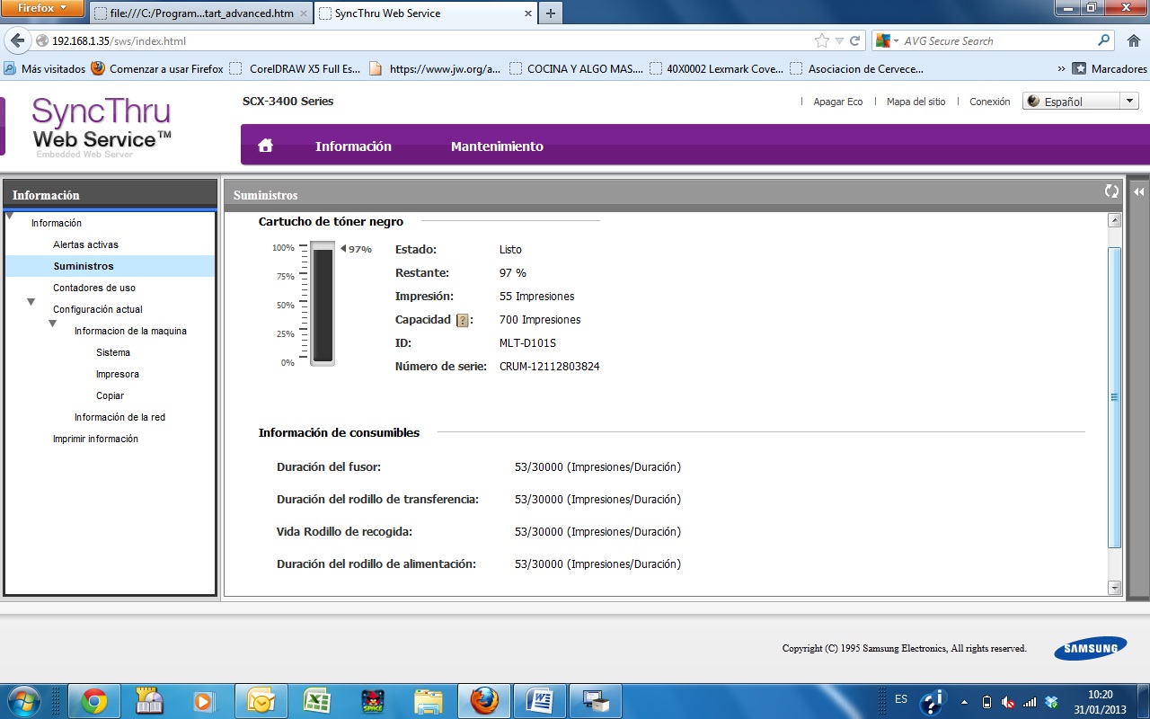Viewport: 1150px width, 719px height.
Task: Open Firefox menu button
Action: tap(43, 8)
